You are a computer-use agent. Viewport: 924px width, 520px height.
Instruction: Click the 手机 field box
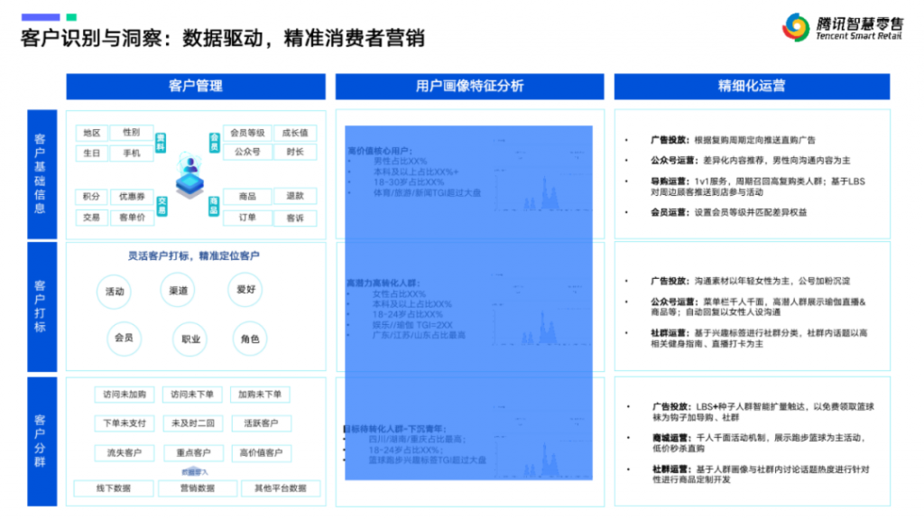[x=132, y=153]
